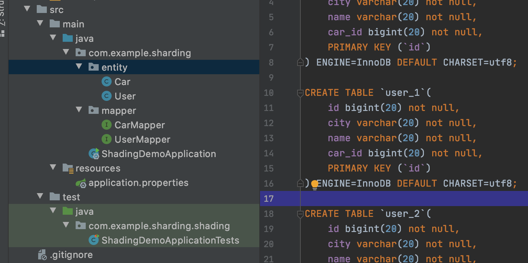Click PRIMARY KEY text on line 7
528x263 pixels.
(359, 47)
